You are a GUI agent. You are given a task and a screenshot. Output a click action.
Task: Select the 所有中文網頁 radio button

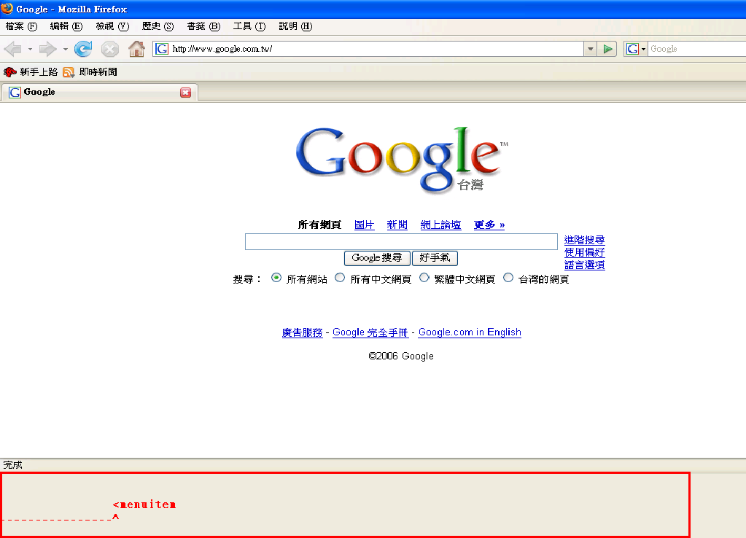click(340, 278)
